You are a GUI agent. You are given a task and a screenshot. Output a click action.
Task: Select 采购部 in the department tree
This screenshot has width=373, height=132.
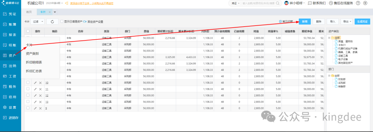[x=341, y=83]
